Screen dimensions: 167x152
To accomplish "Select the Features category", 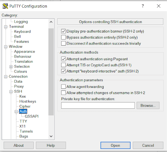I will click(x=21, y=42).
